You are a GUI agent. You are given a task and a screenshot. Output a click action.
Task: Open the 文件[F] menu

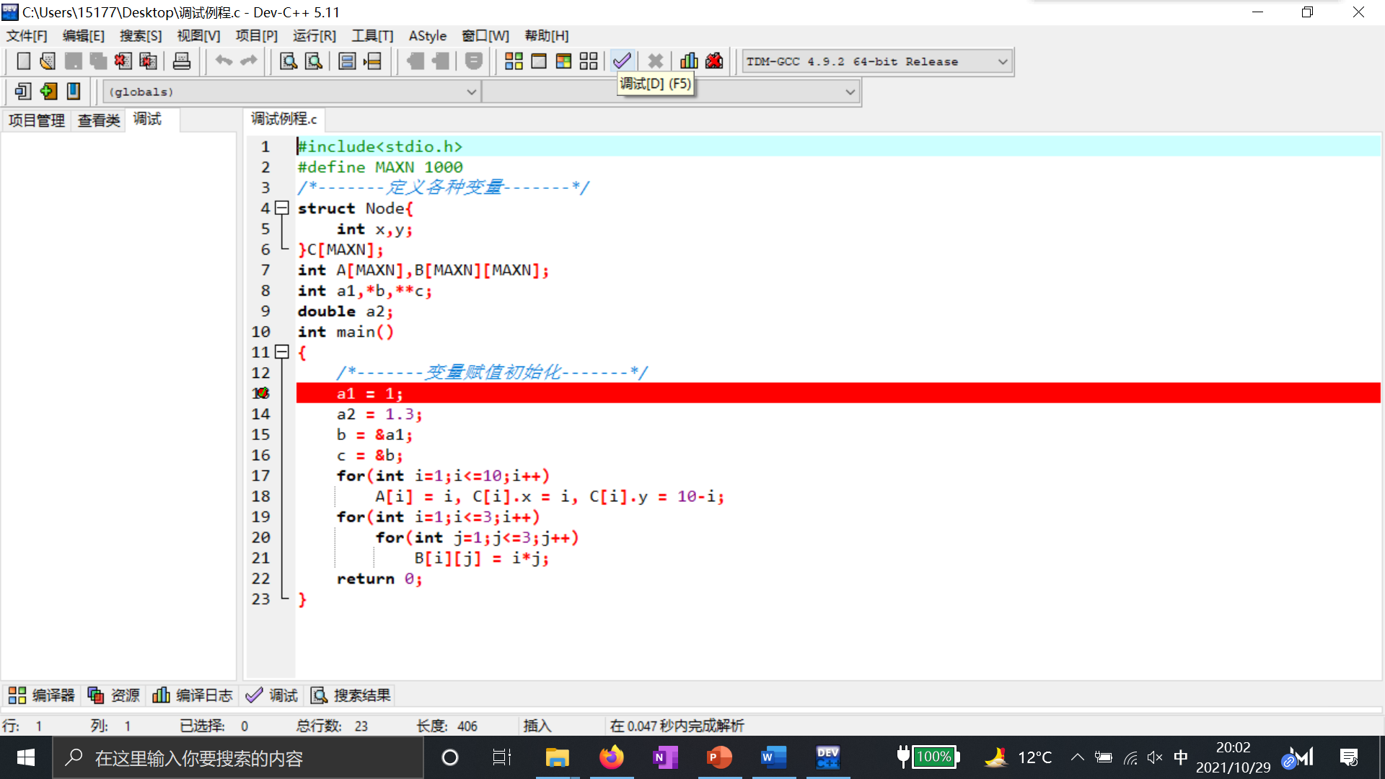[27, 36]
